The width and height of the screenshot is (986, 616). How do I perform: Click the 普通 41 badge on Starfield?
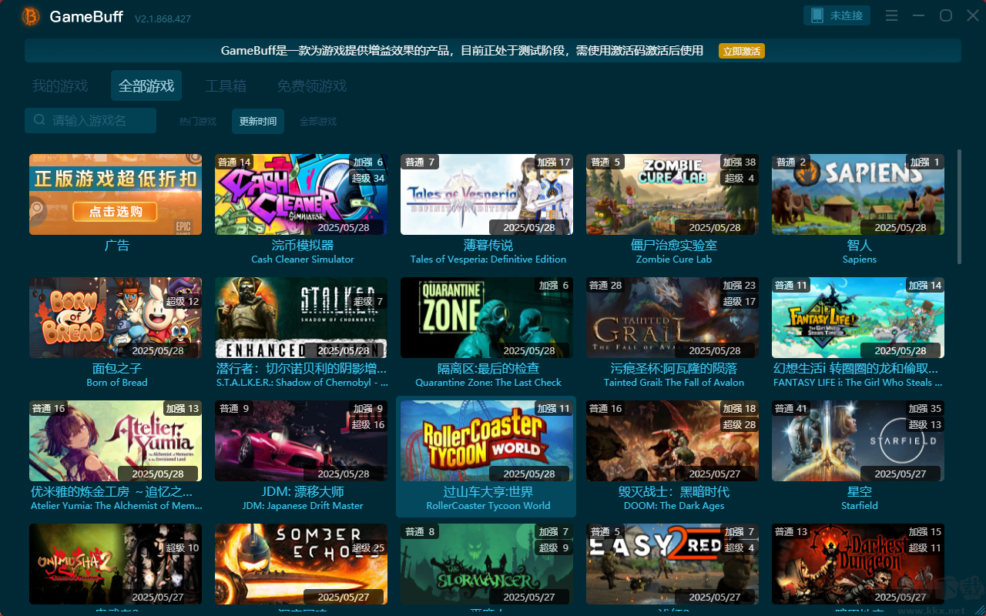[792, 409]
